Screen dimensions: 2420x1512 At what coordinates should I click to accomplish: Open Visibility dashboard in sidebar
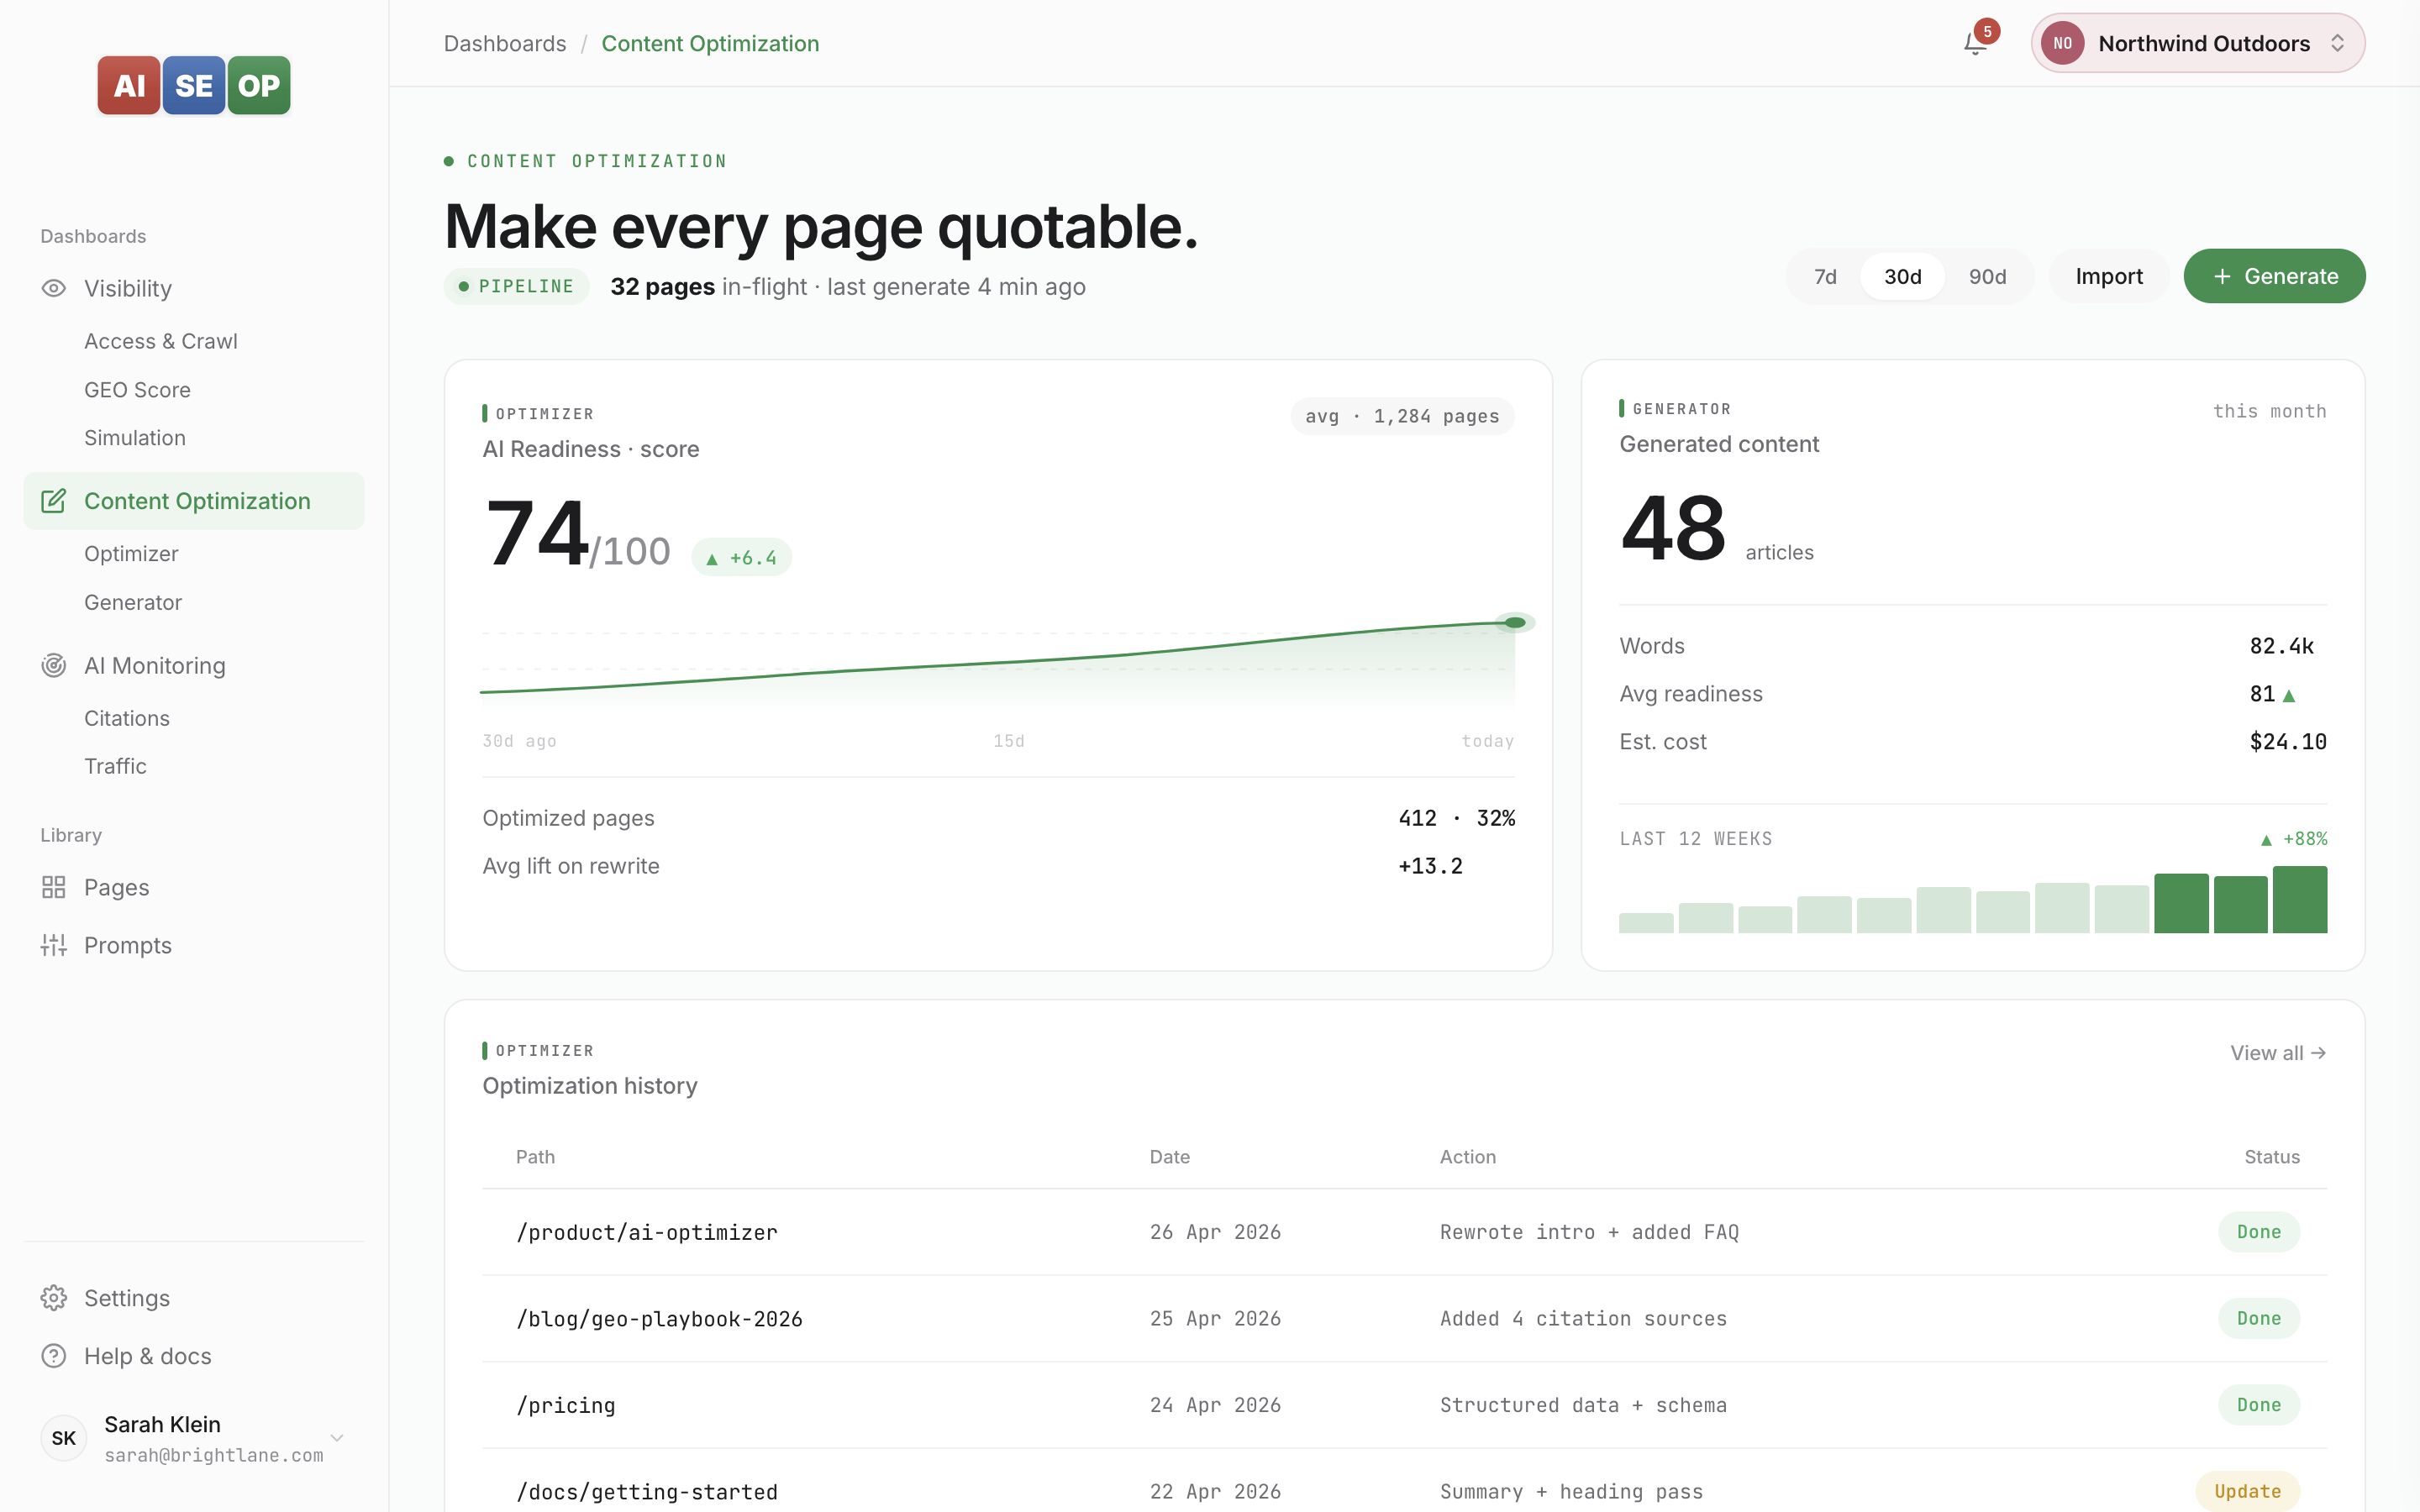(194, 288)
